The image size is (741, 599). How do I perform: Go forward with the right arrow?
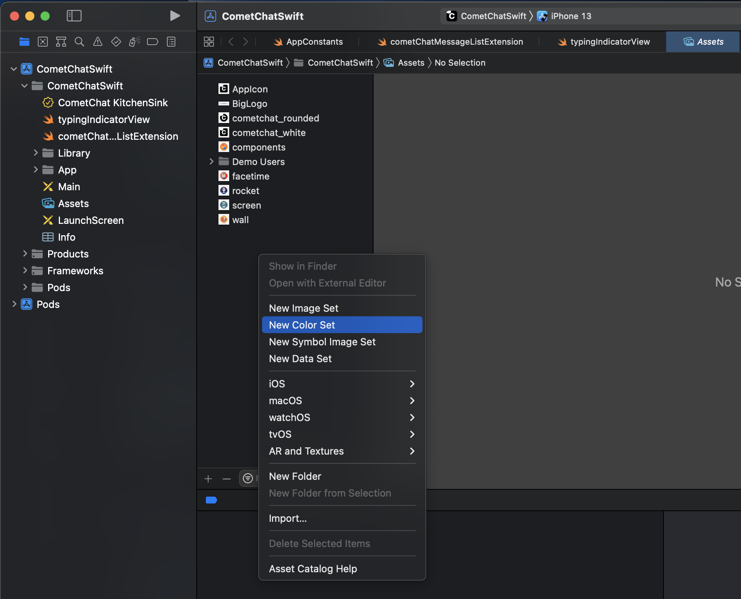[246, 42]
